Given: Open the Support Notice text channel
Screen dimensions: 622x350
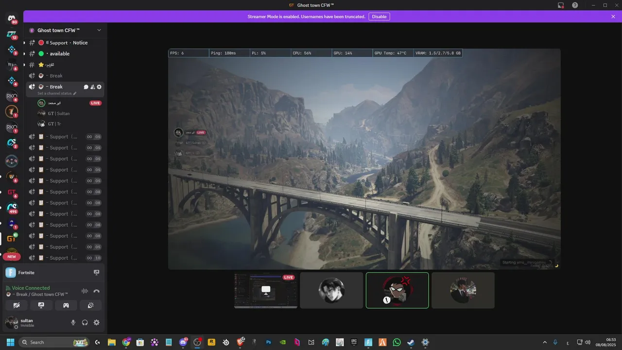Looking at the screenshot, I should 65,43.
